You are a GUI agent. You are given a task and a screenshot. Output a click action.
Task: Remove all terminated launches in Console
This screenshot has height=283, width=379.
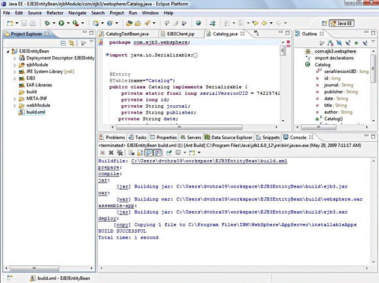click(x=120, y=152)
